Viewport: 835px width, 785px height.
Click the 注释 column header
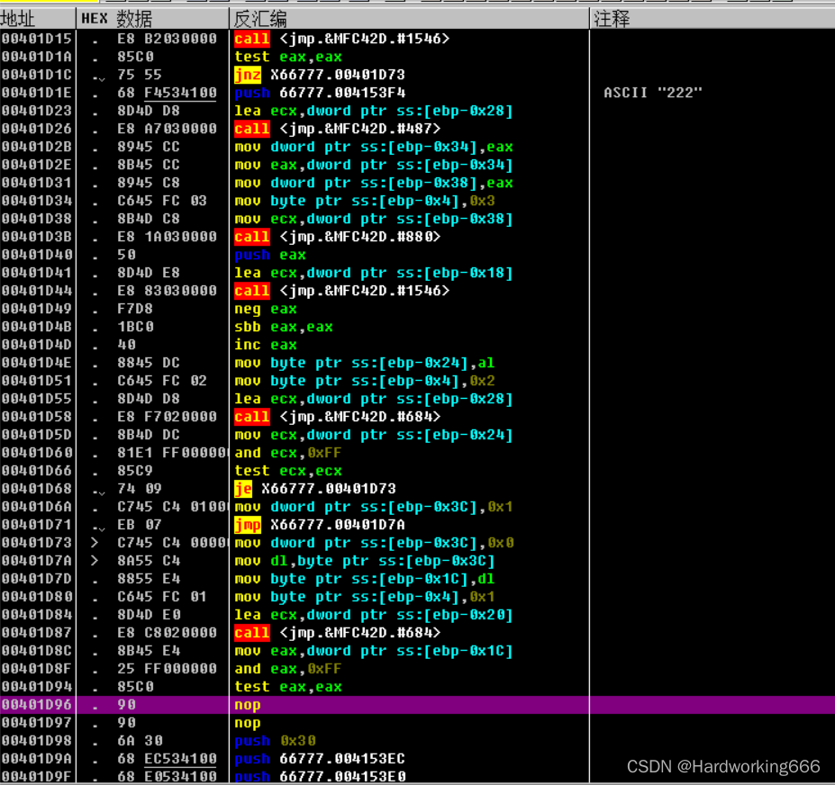[x=712, y=19]
